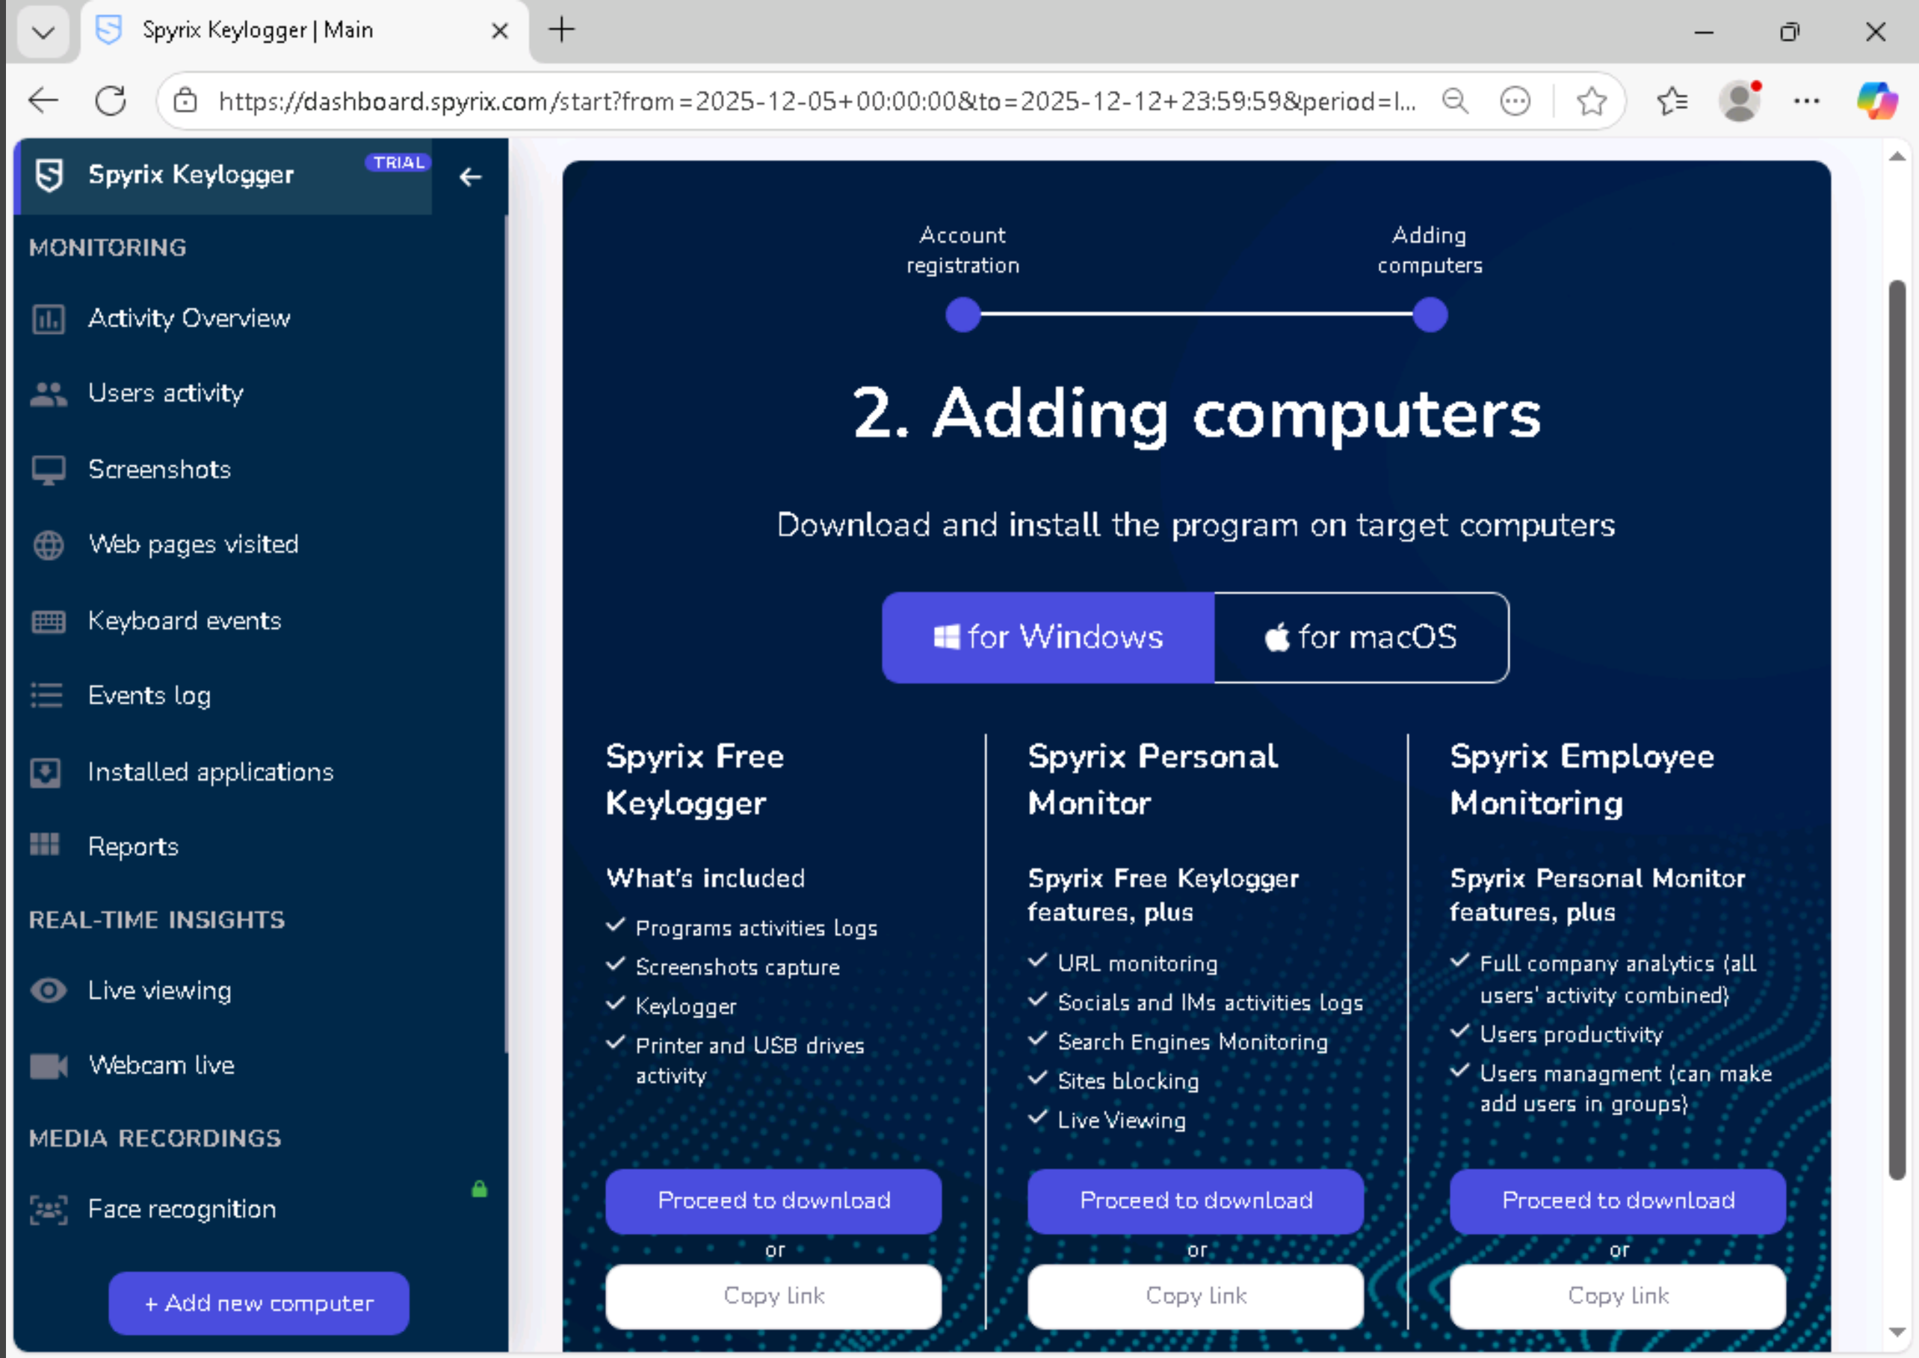Click the REAL-TIME INSIGHTS section heading
Screen dimensions: 1919x1358
[157, 921]
